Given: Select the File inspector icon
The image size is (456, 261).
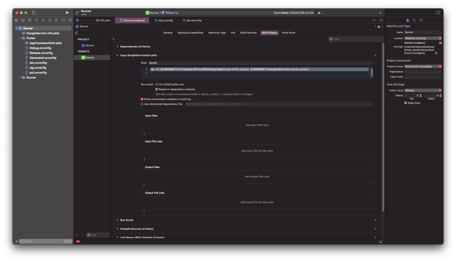Looking at the screenshot, I should pos(408,20).
